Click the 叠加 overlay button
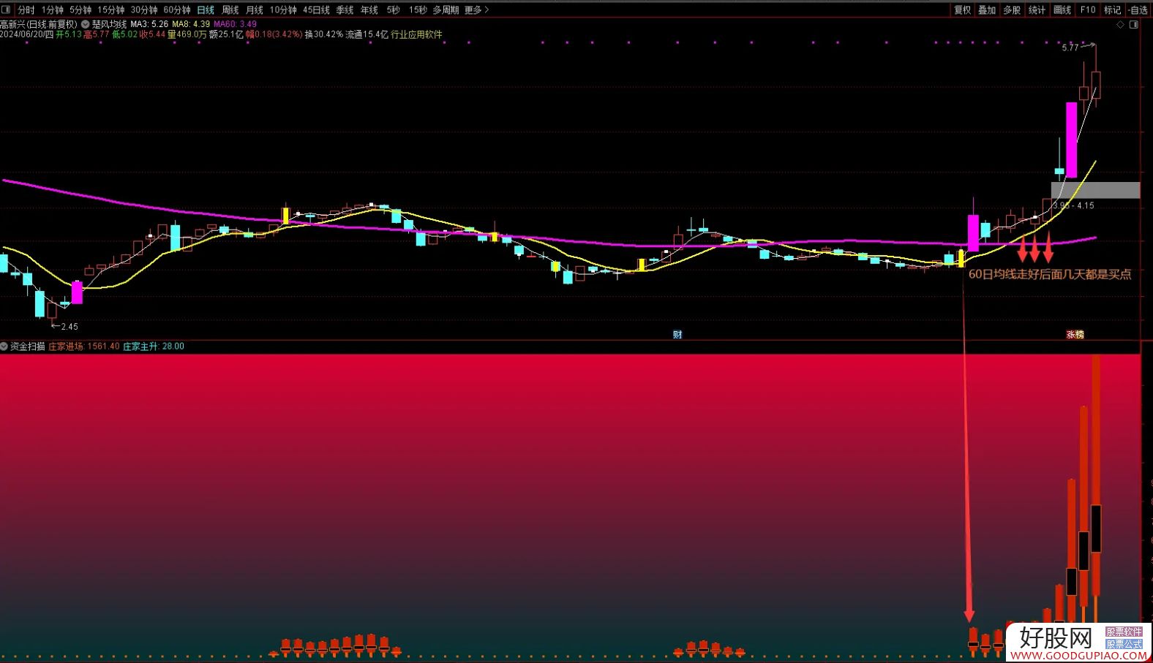1153x663 pixels. coord(987,10)
